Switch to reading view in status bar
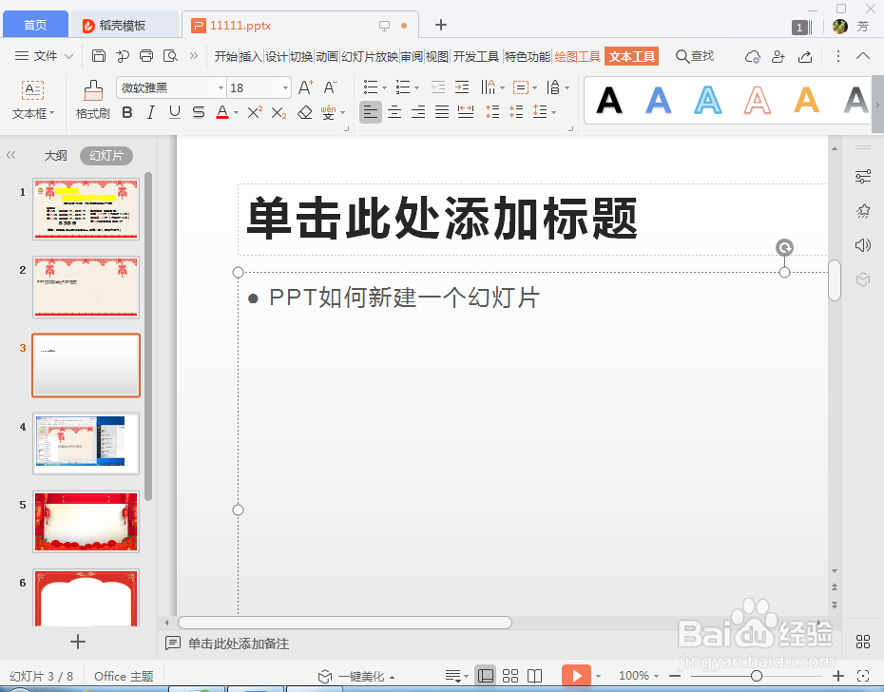The image size is (884, 692). pos(535,675)
